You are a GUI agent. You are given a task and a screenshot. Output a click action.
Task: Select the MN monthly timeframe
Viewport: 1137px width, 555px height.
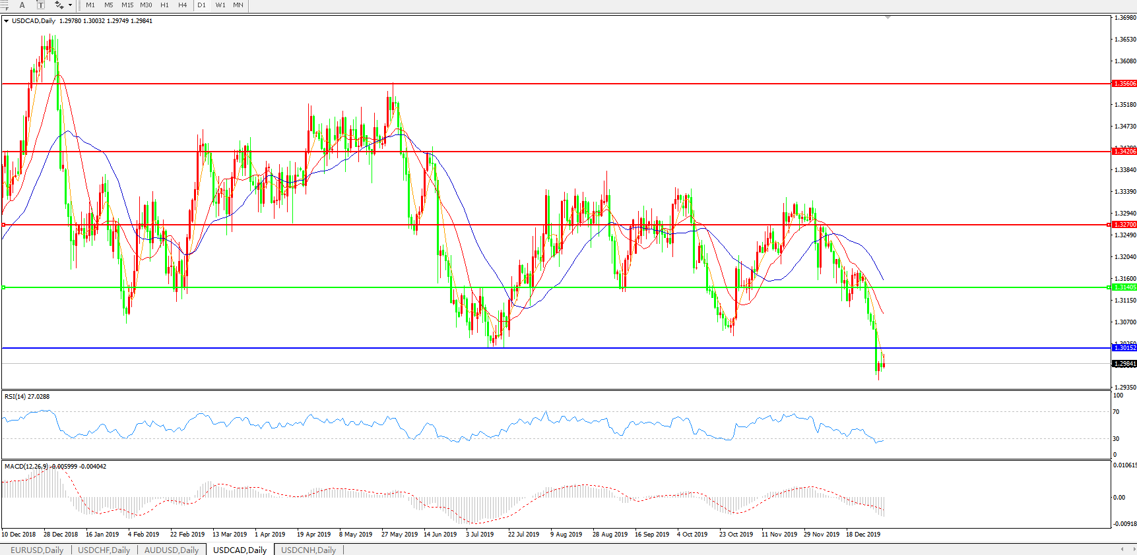pos(238,5)
